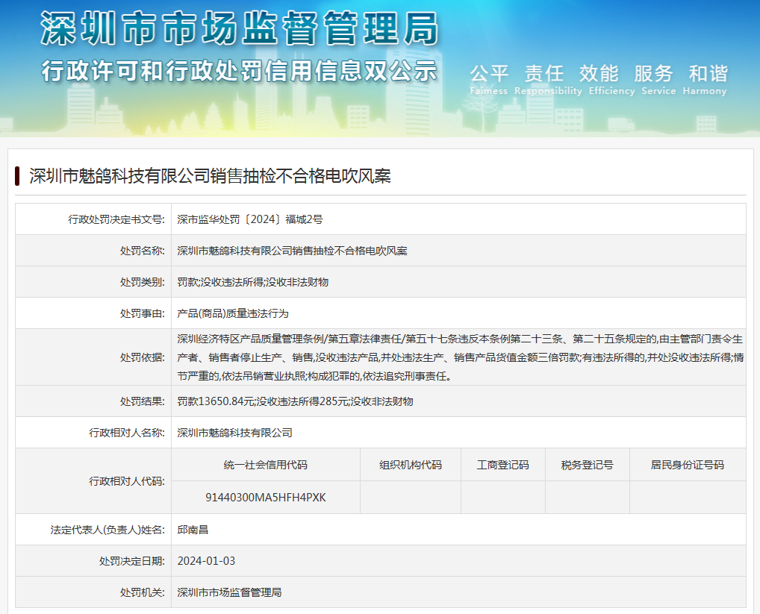Screen dimensions: 760x614
Task: Click the 组织机构代码 column header
Action: 411,465
